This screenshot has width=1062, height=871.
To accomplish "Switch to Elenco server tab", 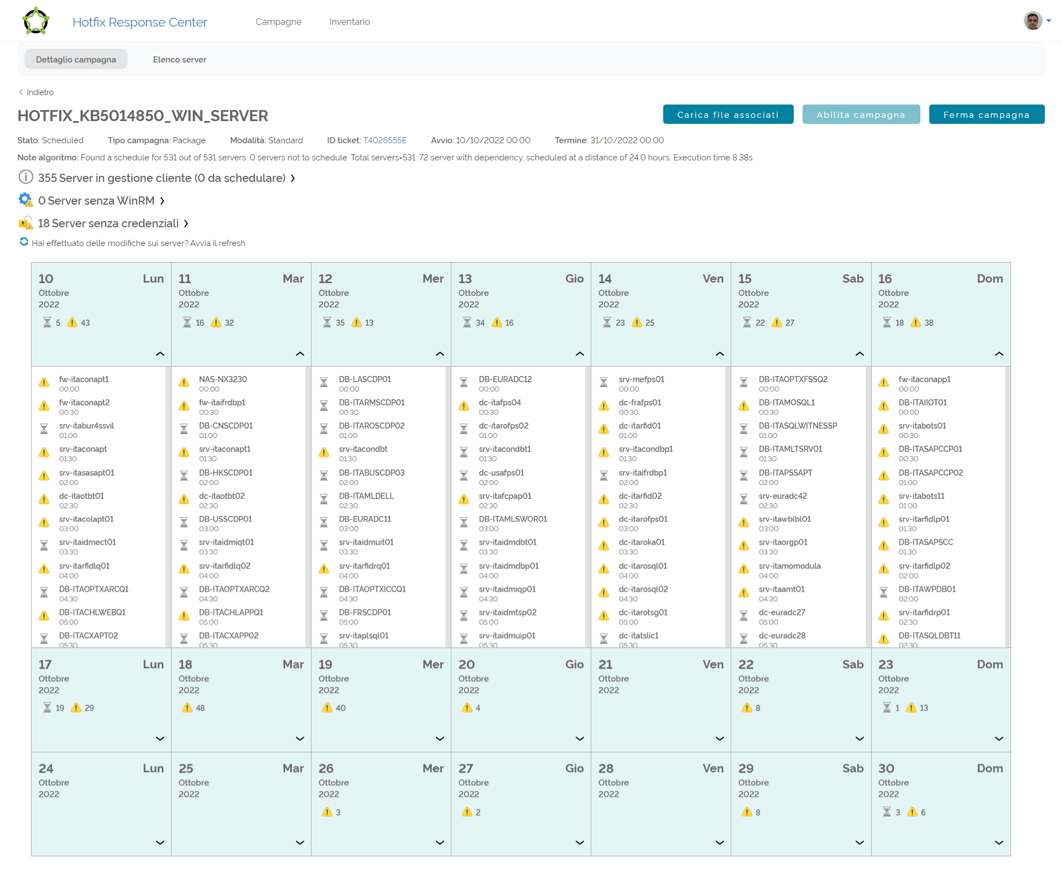I will 179,59.
